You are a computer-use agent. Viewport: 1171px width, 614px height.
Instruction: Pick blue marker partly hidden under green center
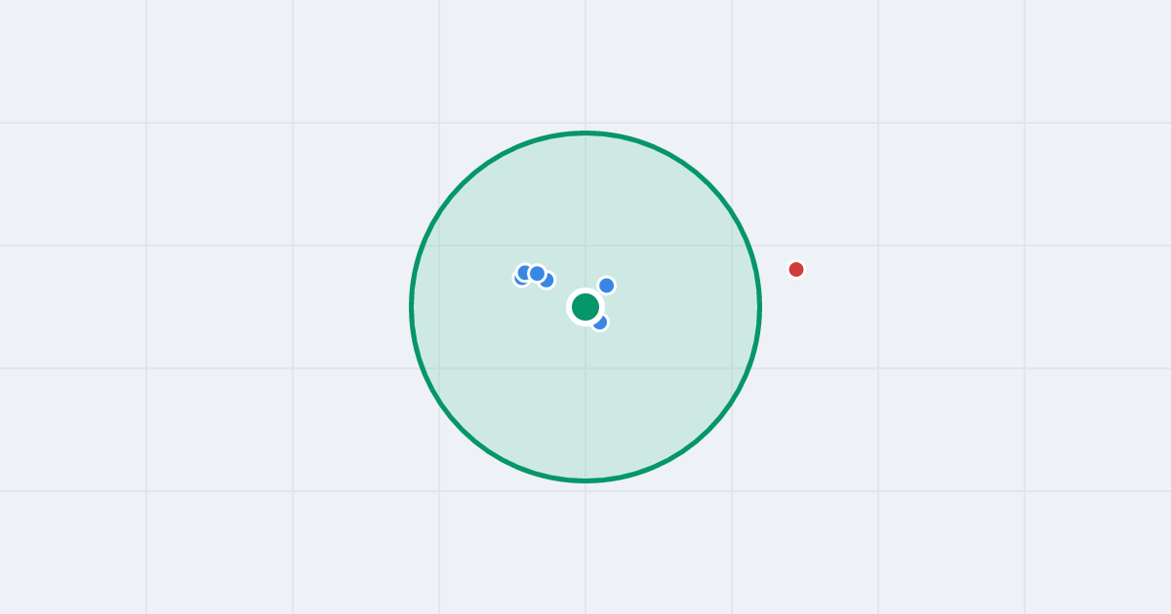pyautogui.click(x=601, y=323)
